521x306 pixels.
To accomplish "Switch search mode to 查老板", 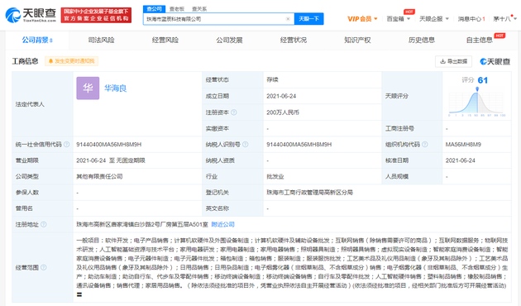I will point(177,9).
